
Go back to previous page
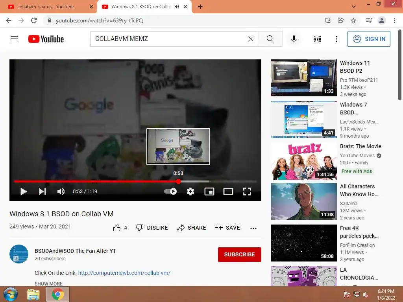(x=9, y=20)
